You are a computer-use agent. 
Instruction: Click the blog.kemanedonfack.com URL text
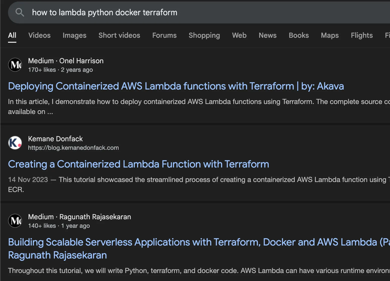tap(73, 148)
